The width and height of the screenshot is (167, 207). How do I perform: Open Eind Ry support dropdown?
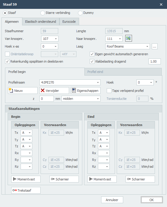[x=107, y=160]
